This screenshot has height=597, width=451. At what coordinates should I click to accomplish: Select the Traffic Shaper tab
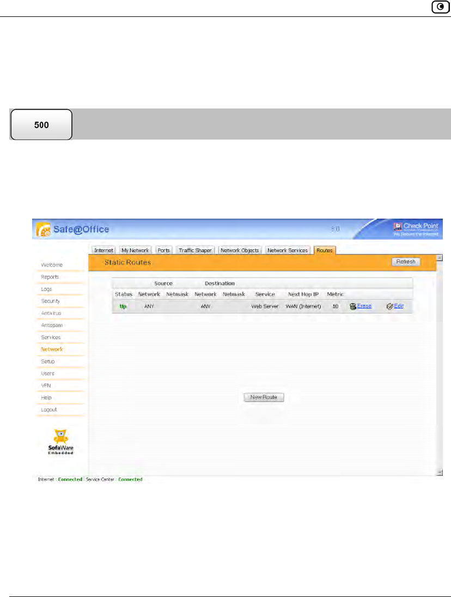pos(195,250)
